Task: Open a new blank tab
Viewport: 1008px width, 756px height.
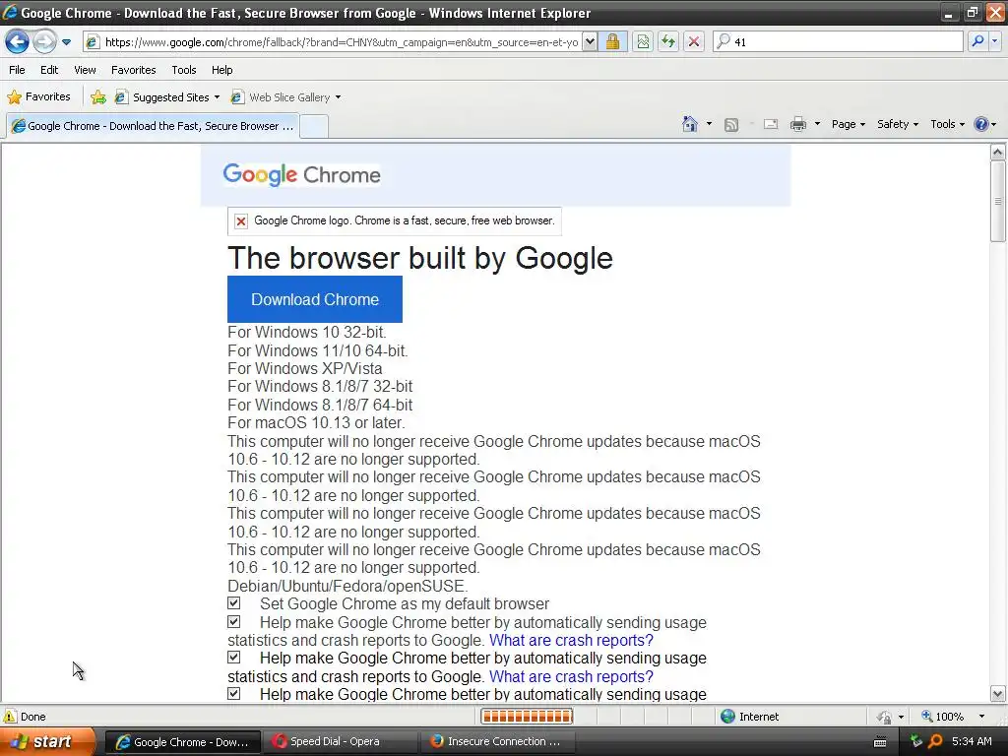Action: pyautogui.click(x=314, y=126)
